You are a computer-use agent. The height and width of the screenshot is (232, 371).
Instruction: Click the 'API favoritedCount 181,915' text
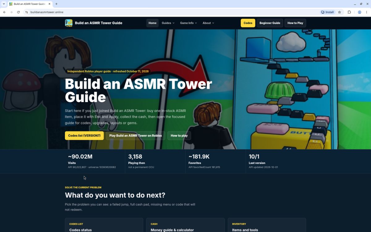[x=204, y=167]
